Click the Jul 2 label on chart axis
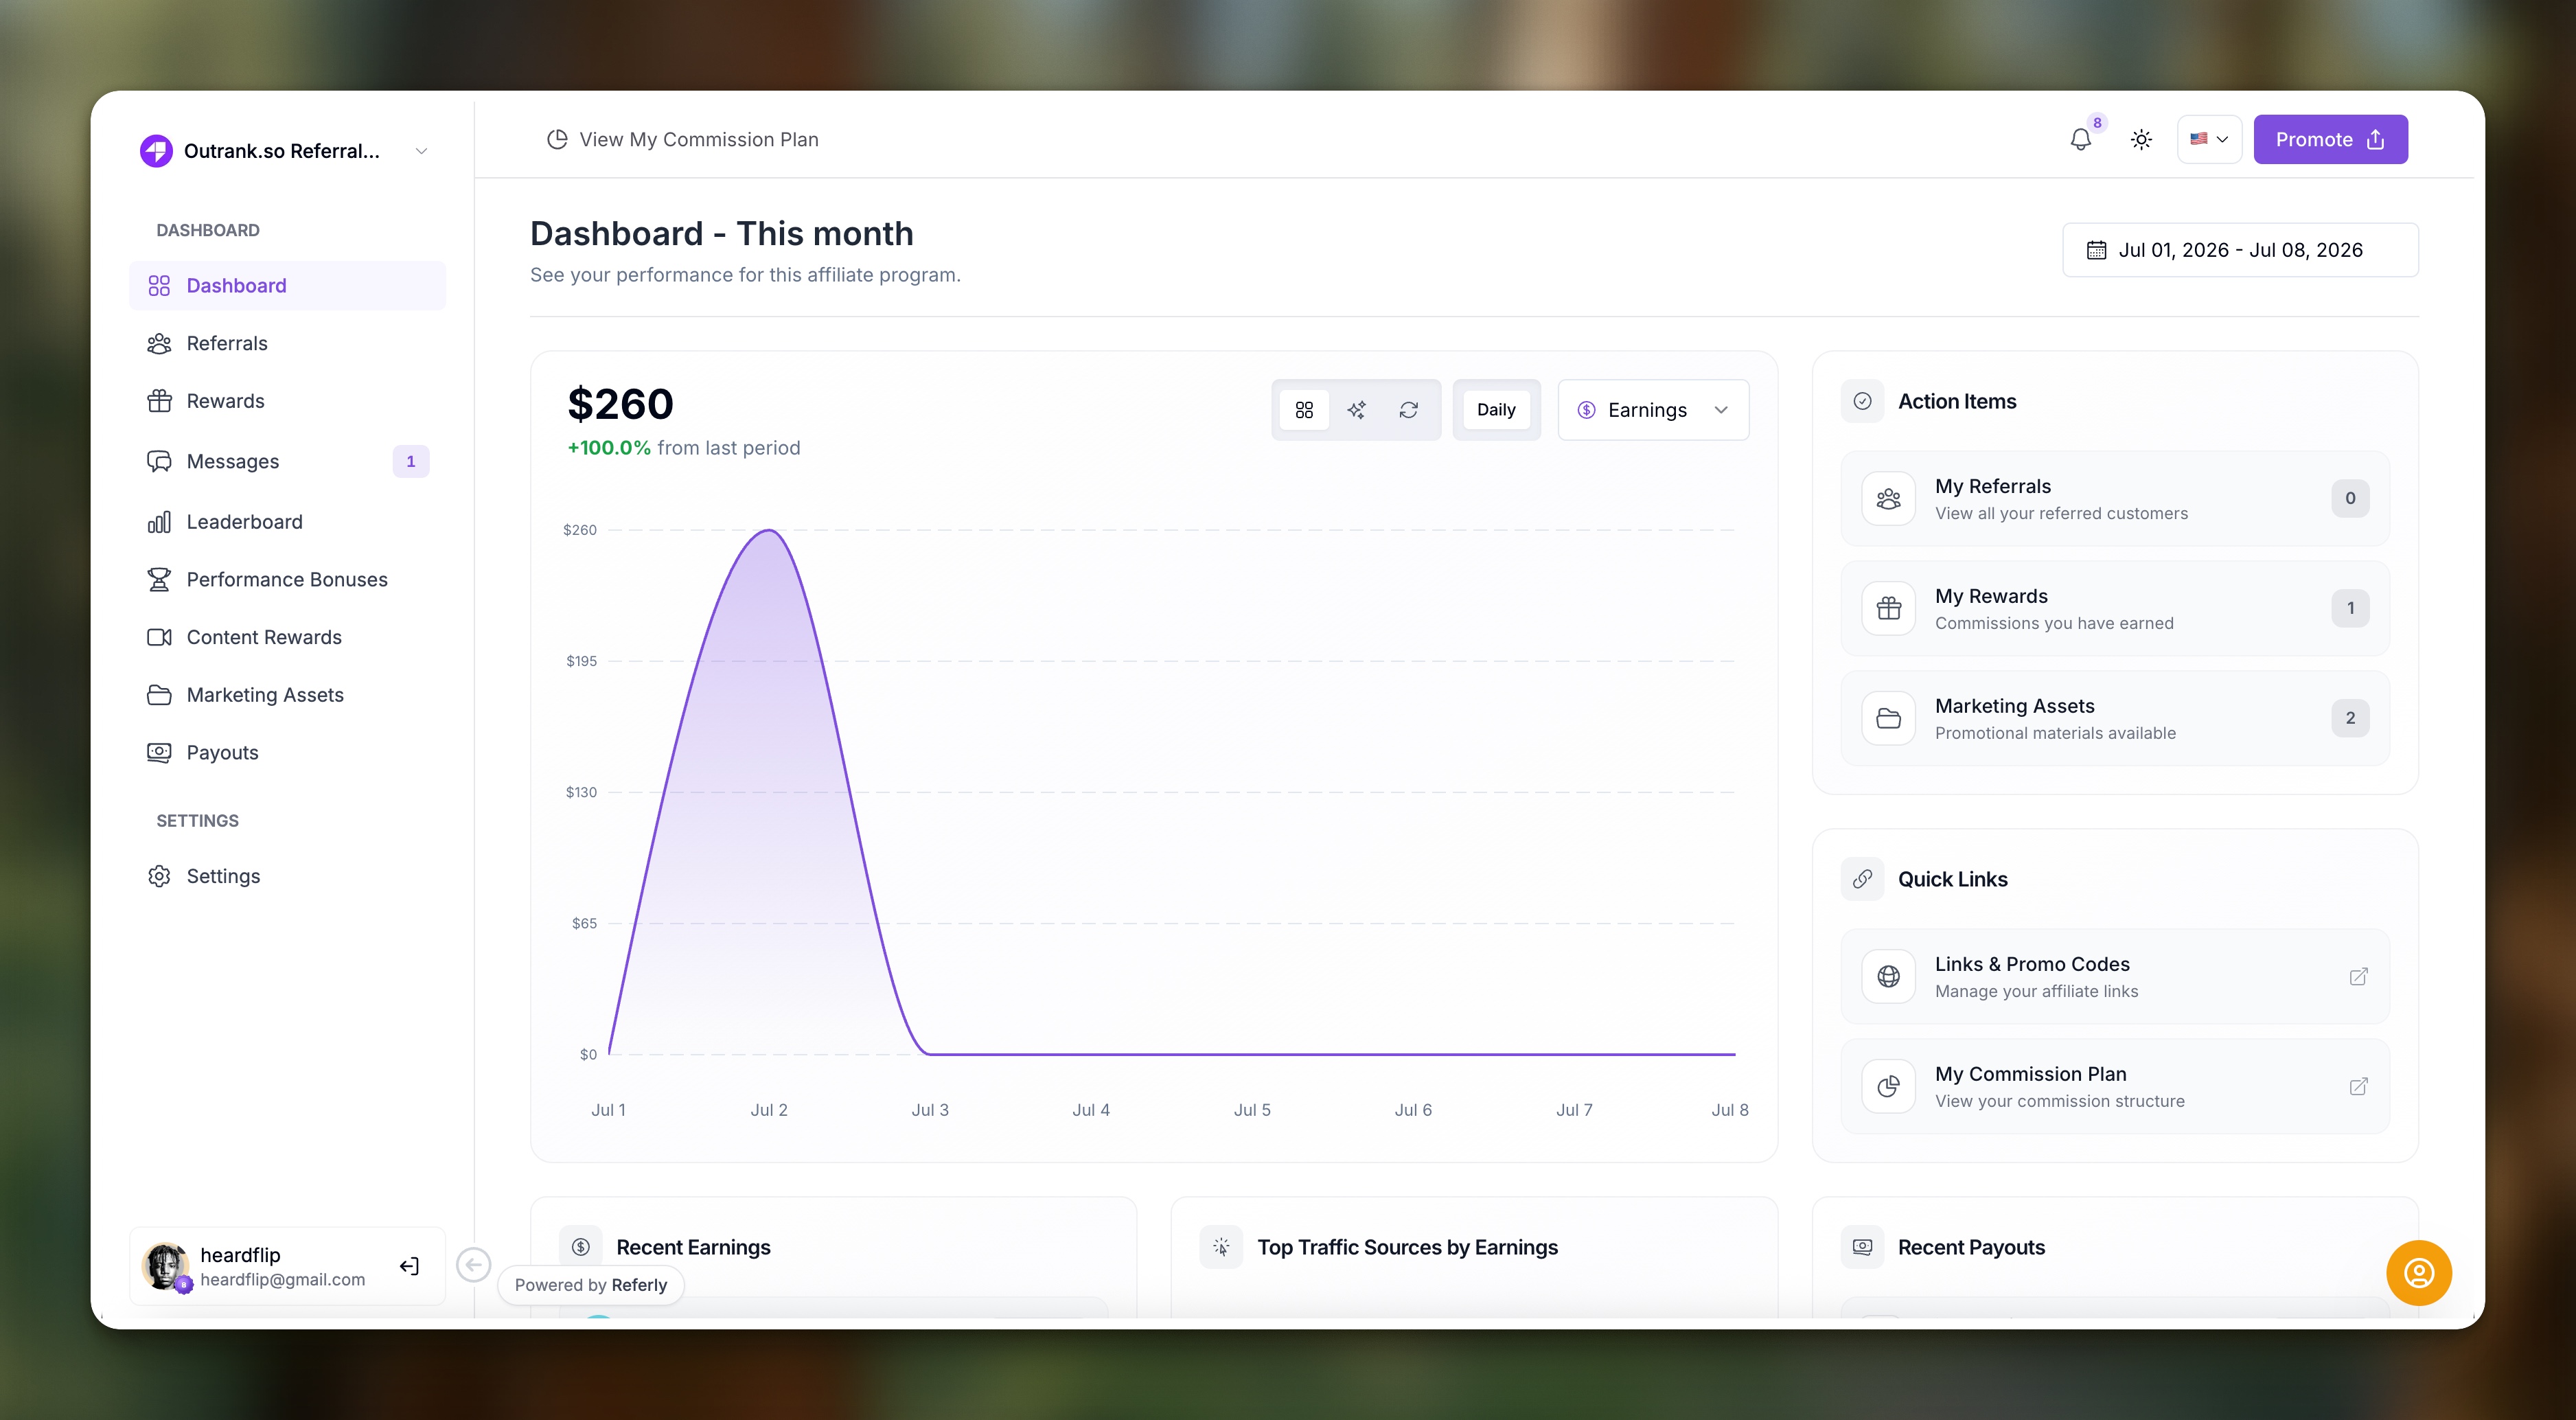This screenshot has height=1420, width=2576. [769, 1111]
